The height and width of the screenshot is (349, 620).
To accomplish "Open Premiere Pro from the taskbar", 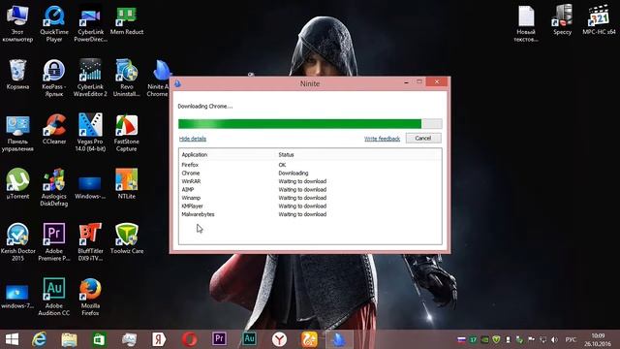I will (220, 339).
